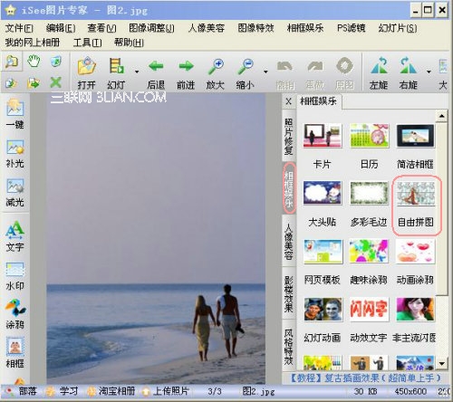Open the 人像美容 menu

pos(207,28)
